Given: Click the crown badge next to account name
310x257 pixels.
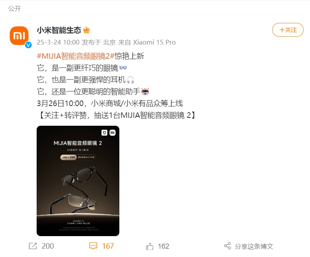Looking at the screenshot, I should click(87, 30).
